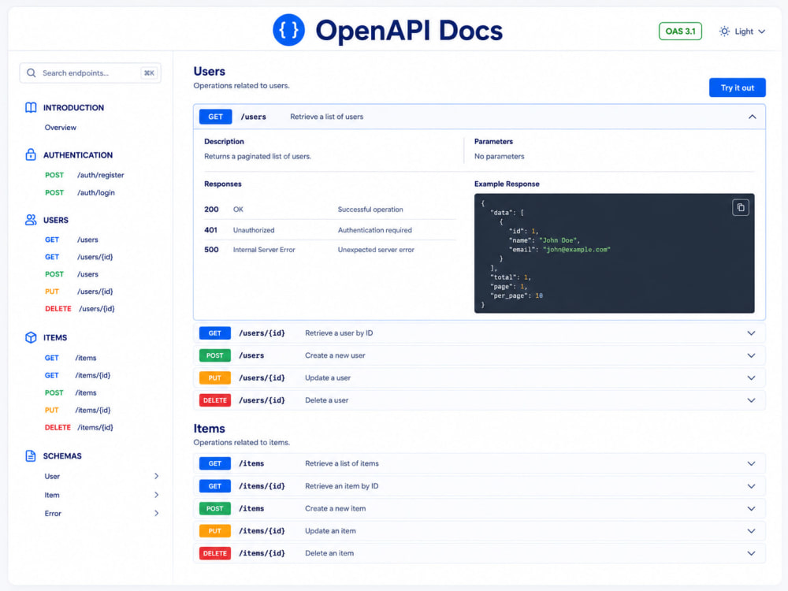Viewport: 788px width, 591px height.
Task: Select PUT /items/{id} in sidebar
Action: (77, 410)
